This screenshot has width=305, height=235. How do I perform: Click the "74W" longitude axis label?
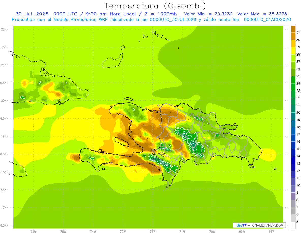coord(93,232)
